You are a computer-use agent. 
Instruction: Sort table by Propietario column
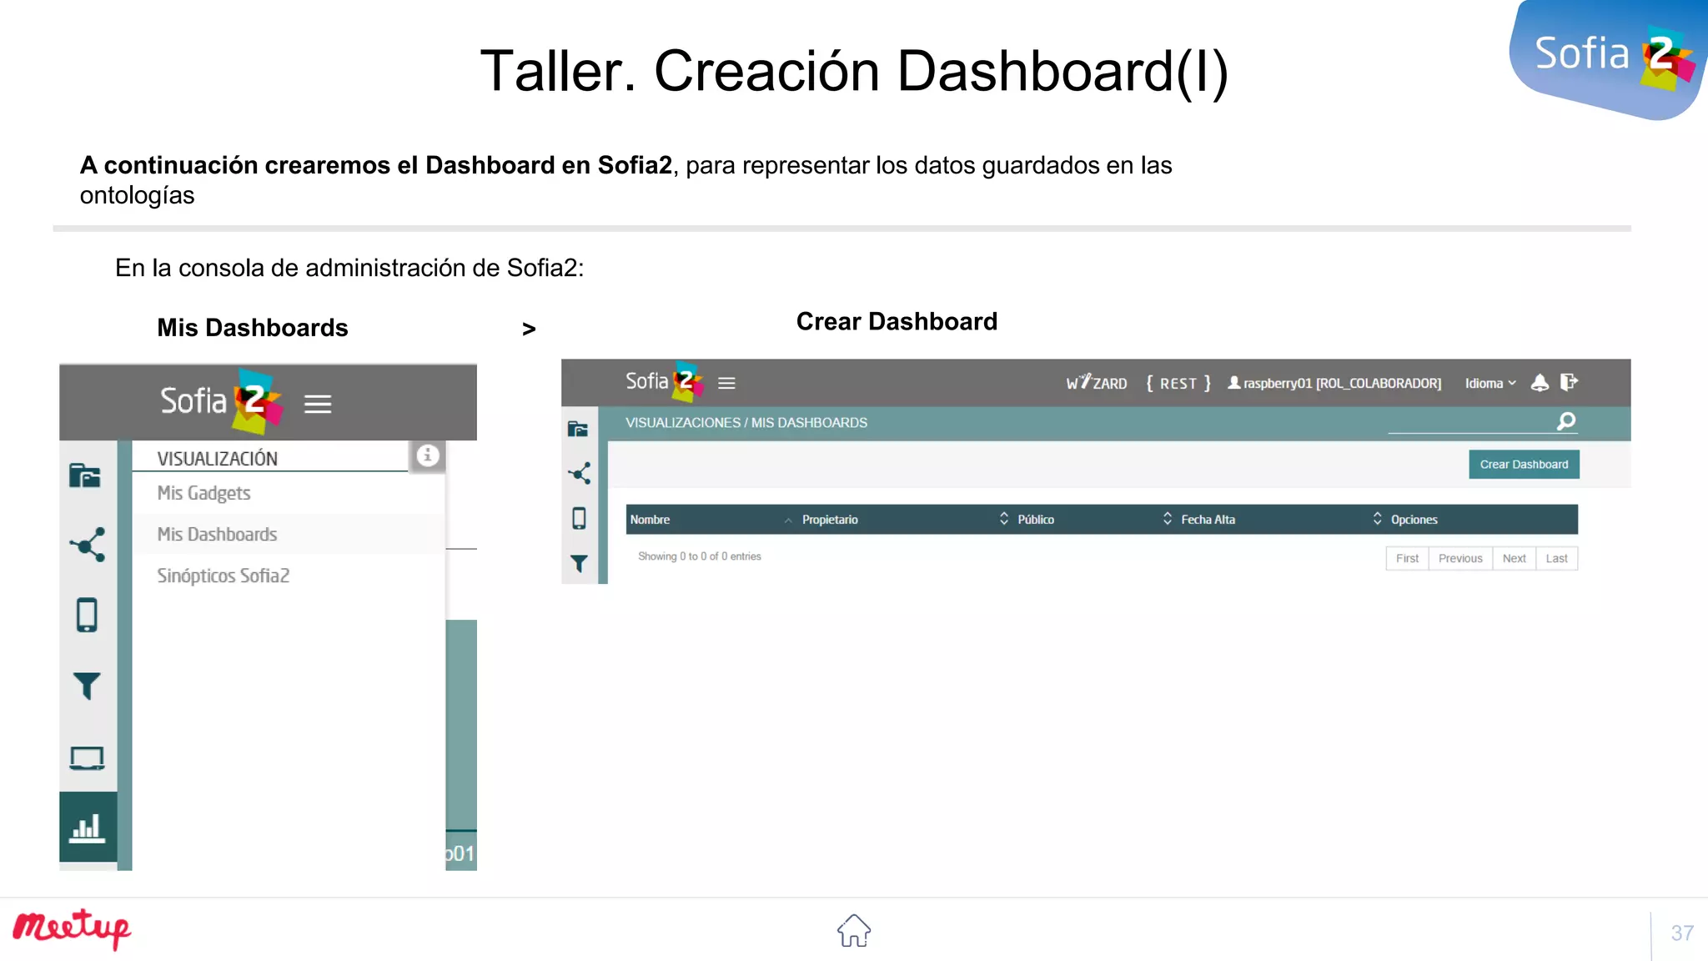click(x=906, y=520)
